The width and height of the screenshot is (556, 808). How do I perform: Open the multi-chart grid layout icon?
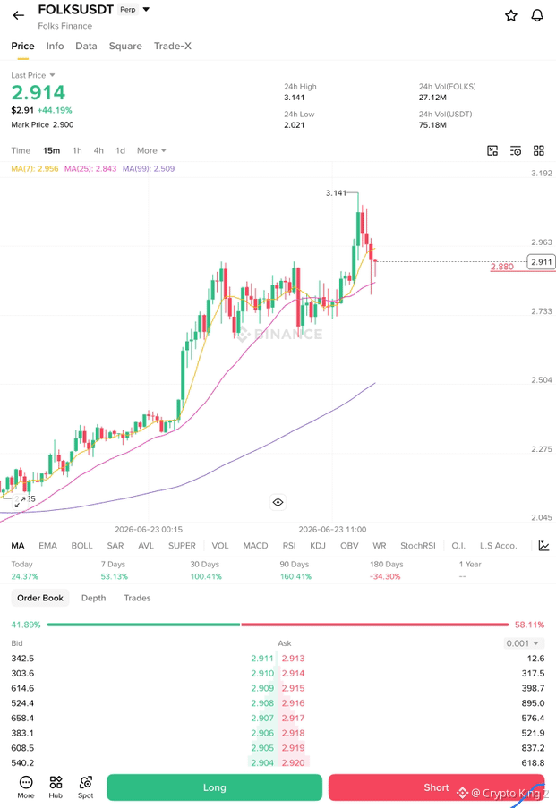[x=538, y=150]
